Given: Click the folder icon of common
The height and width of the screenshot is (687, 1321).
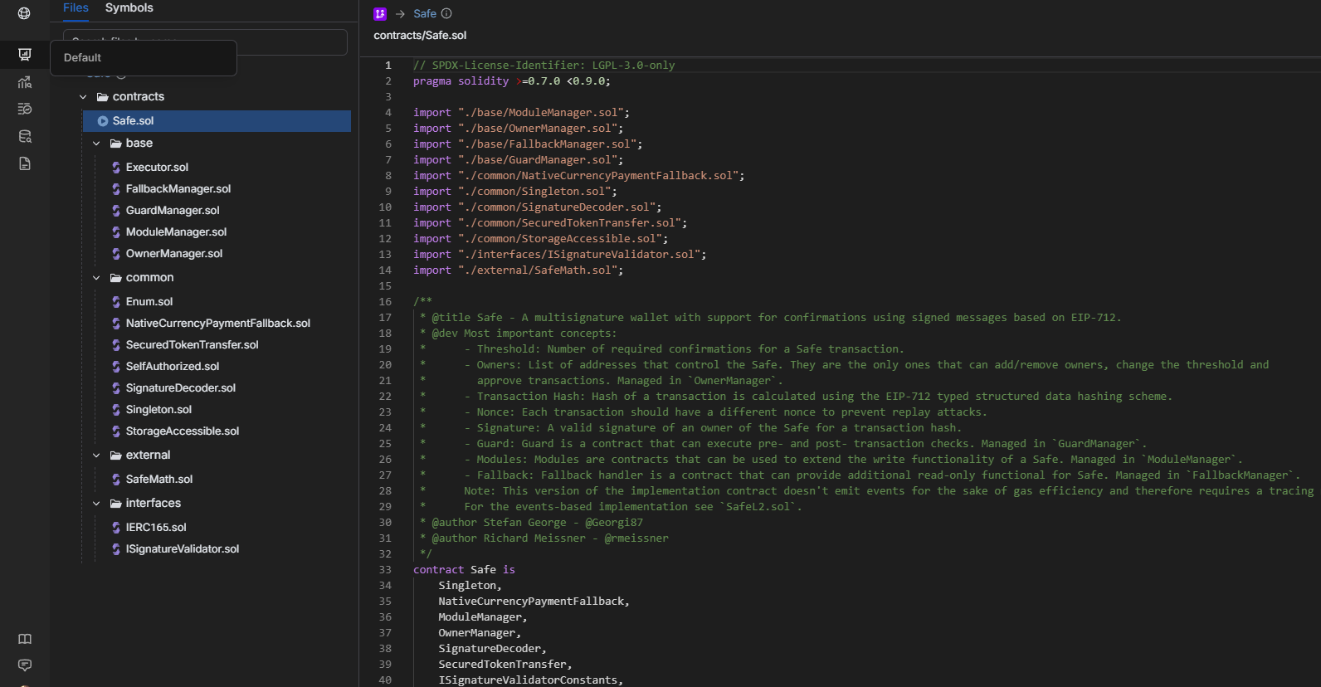Looking at the screenshot, I should click(116, 278).
